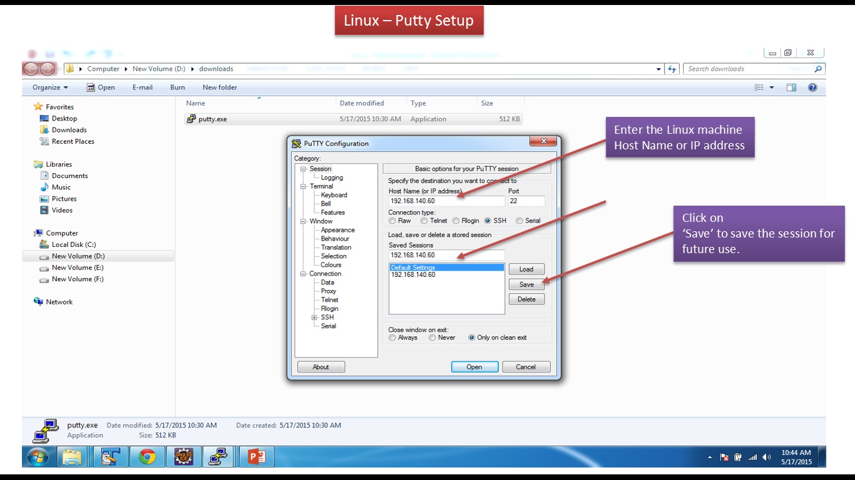
Task: Click Save to store the session
Action: (x=526, y=284)
